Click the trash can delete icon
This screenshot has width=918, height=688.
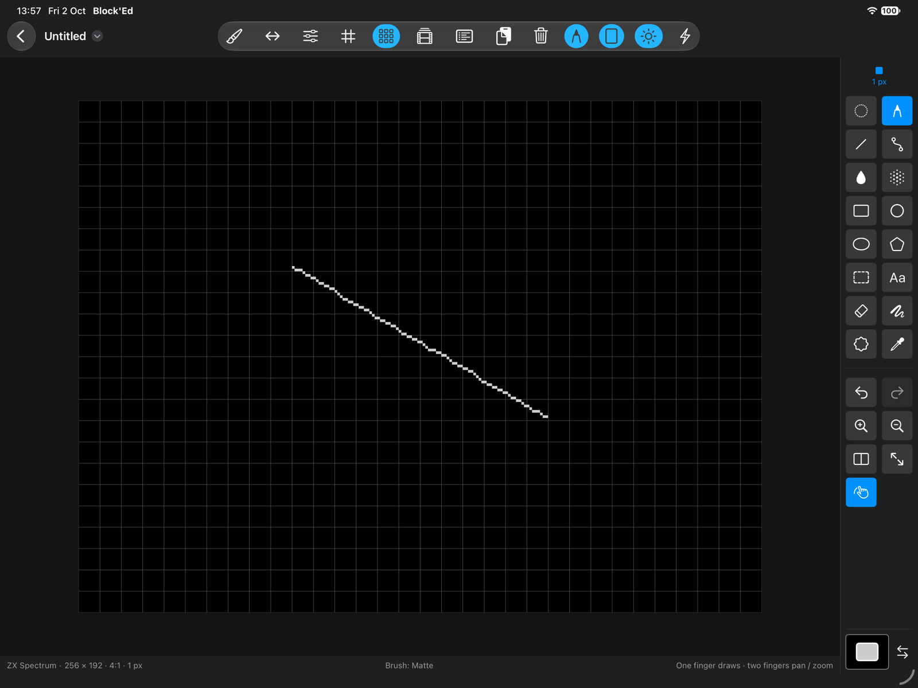click(x=540, y=36)
